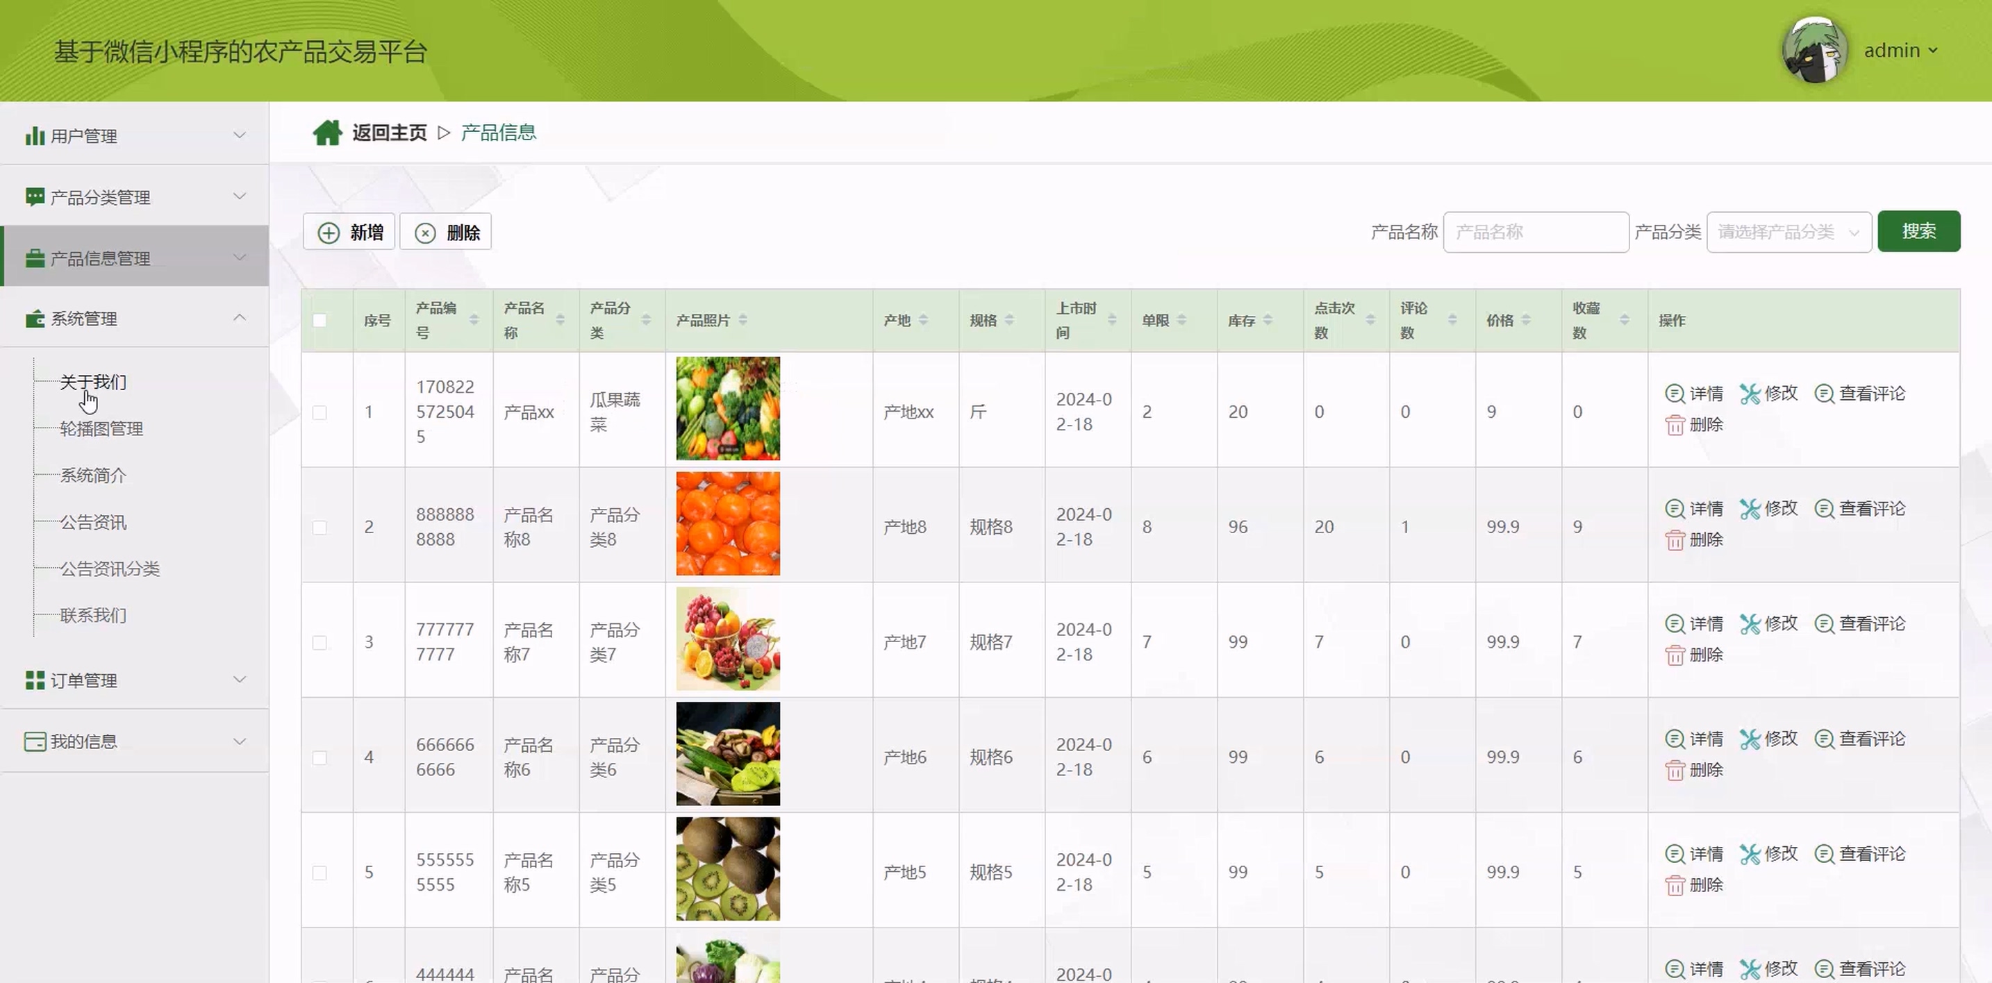Open 查看评论 for 产品名称6 row

pyautogui.click(x=1860, y=739)
